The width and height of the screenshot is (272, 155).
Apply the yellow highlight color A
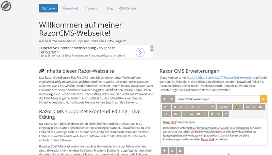coord(236,107)
